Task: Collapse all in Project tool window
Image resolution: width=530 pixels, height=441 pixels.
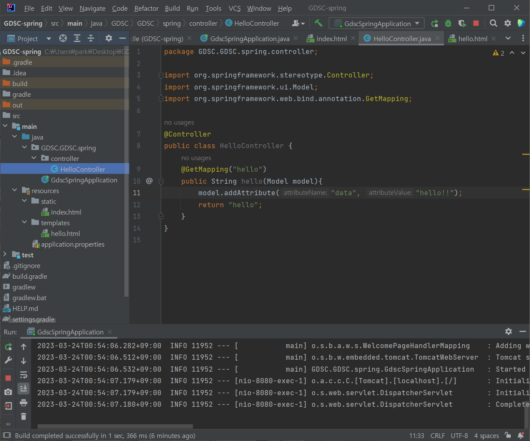Action: pyautogui.click(x=91, y=38)
